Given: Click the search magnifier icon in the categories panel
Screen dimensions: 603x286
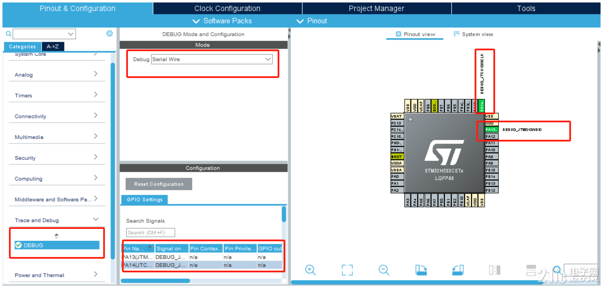Looking at the screenshot, I should (x=8, y=34).
